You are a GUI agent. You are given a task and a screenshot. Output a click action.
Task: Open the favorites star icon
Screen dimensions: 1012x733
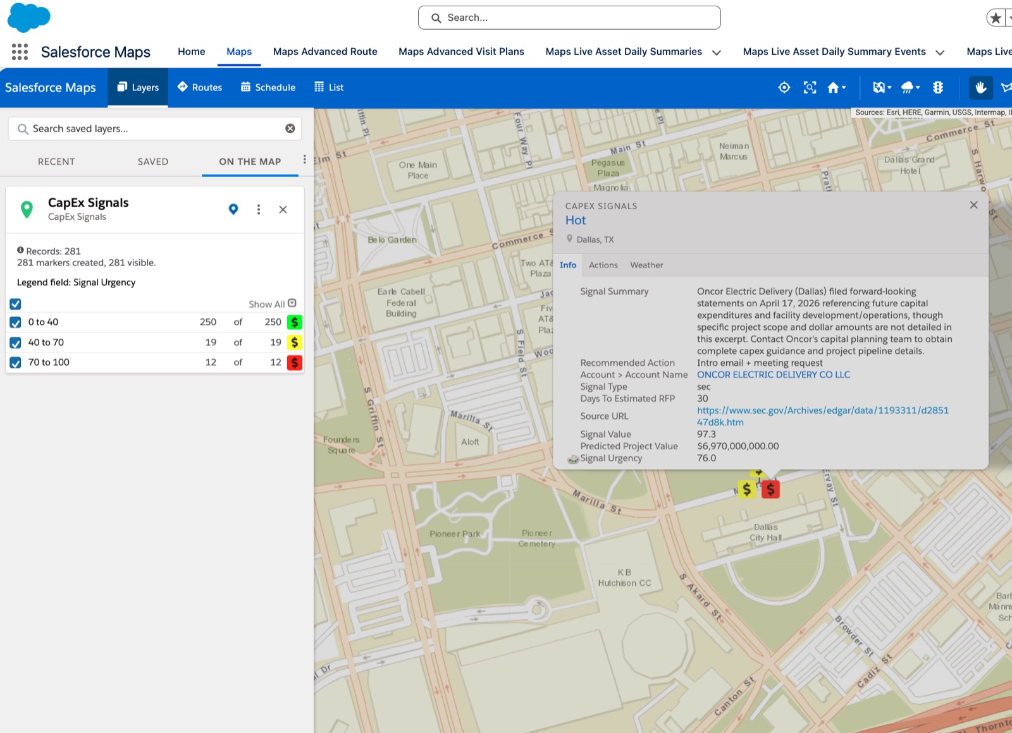click(x=996, y=18)
